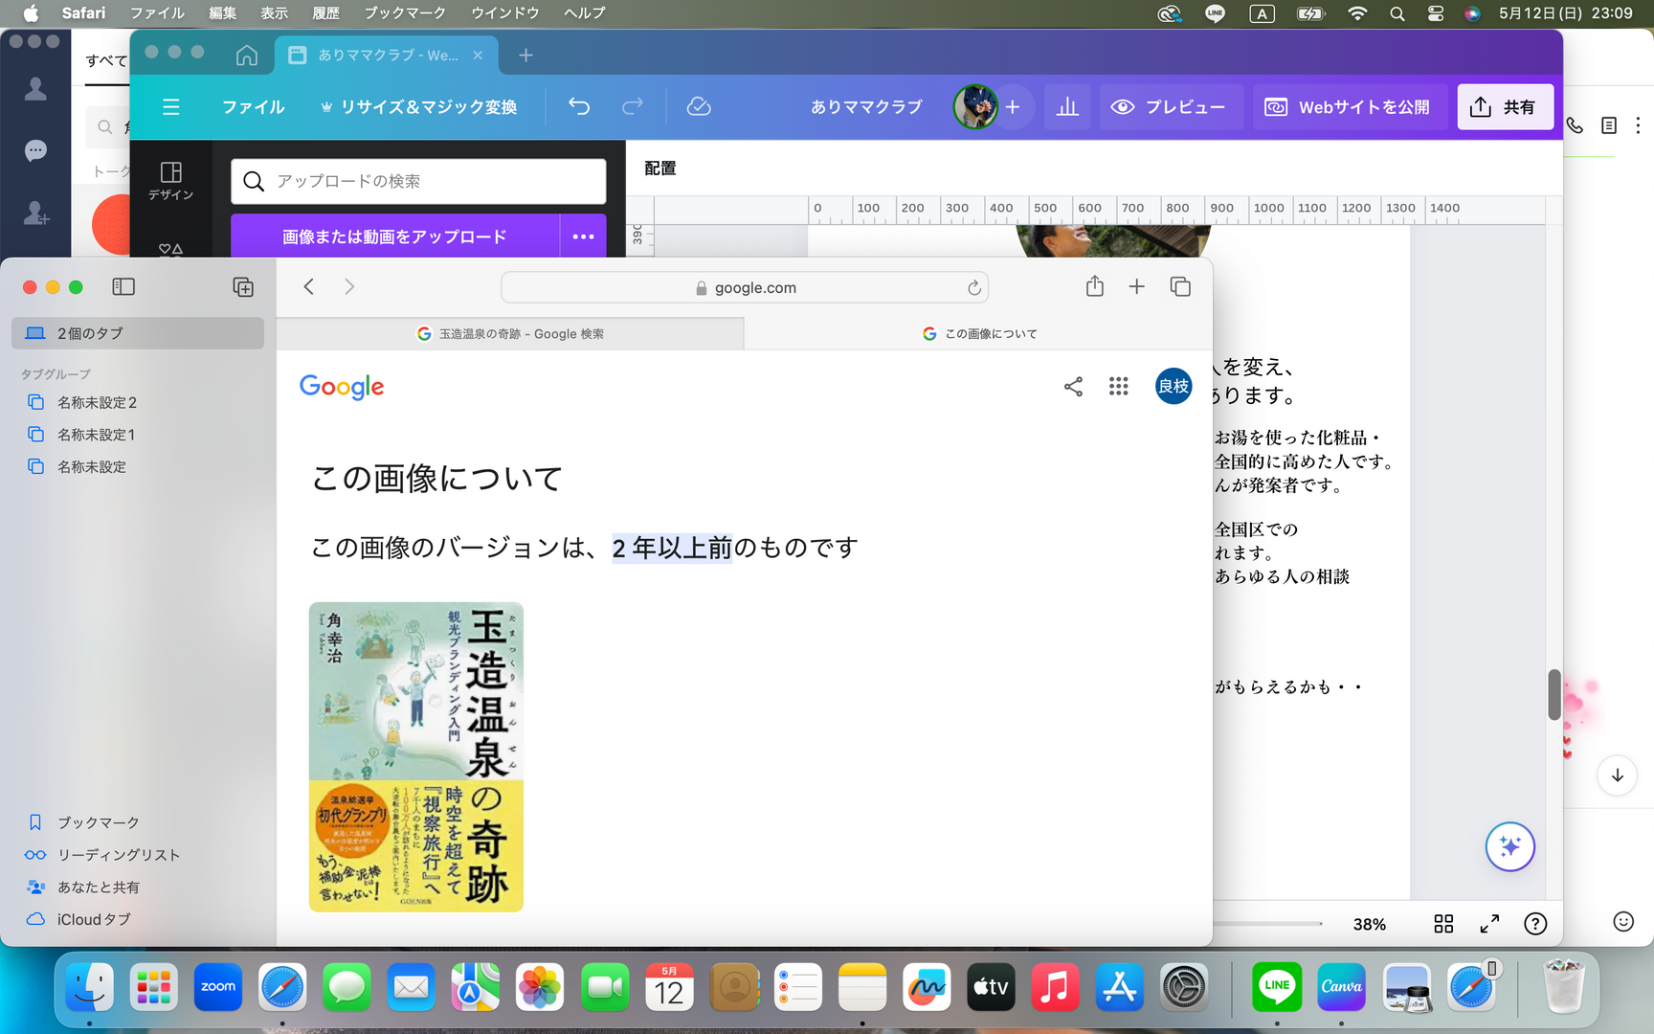
Task: Open Canva app from the Dock
Action: point(1341,987)
